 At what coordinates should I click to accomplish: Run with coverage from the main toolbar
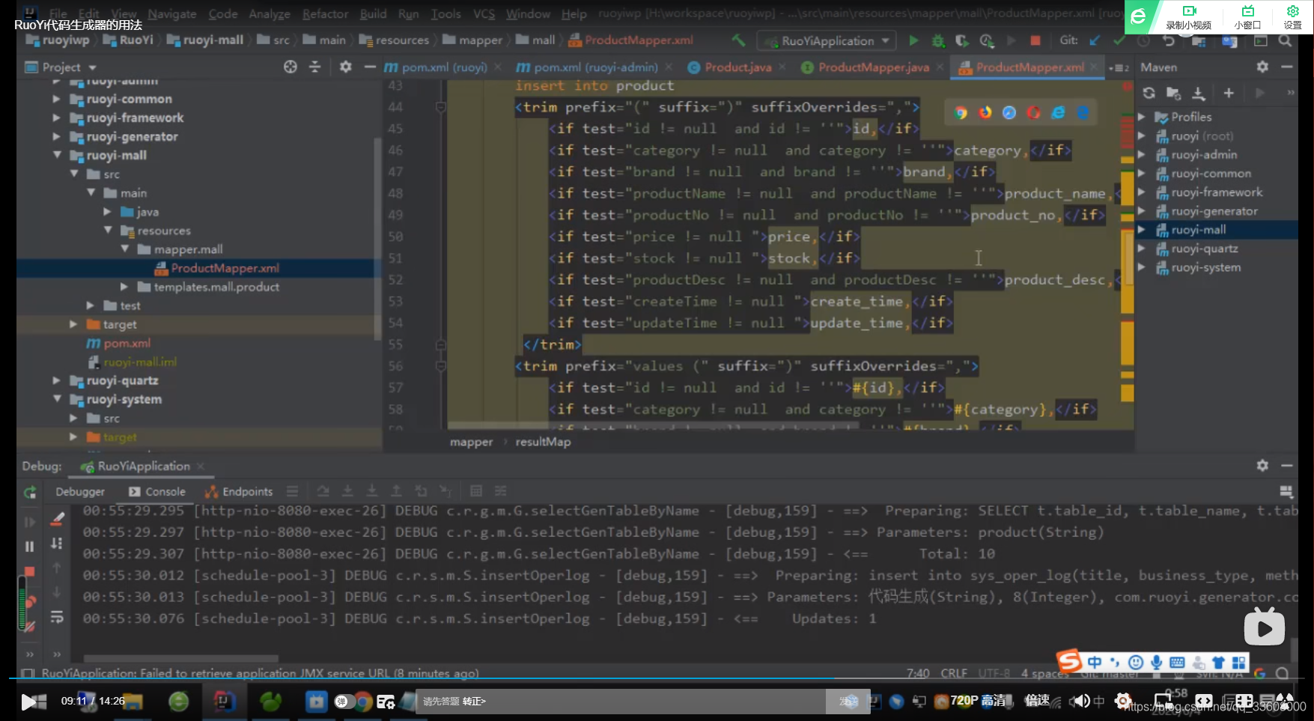point(962,40)
